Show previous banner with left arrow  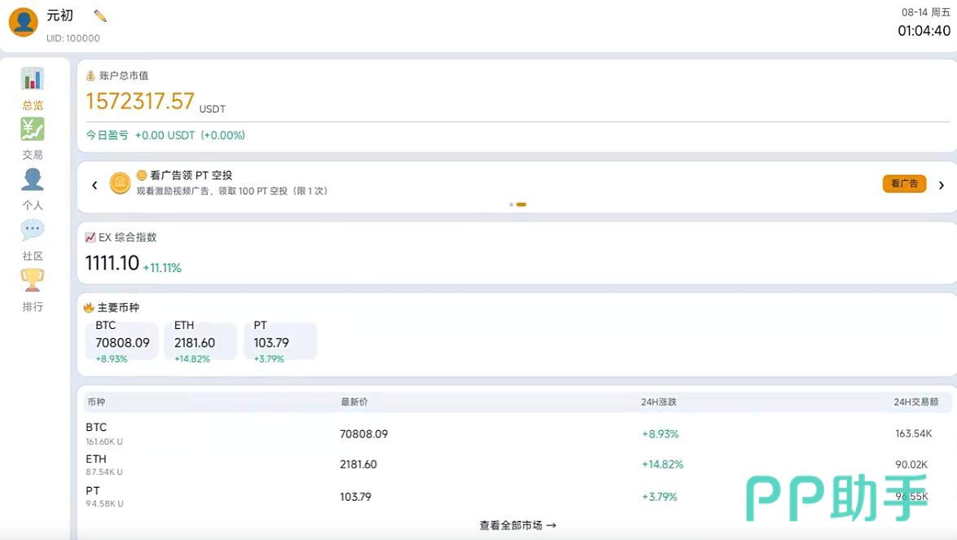(x=94, y=185)
